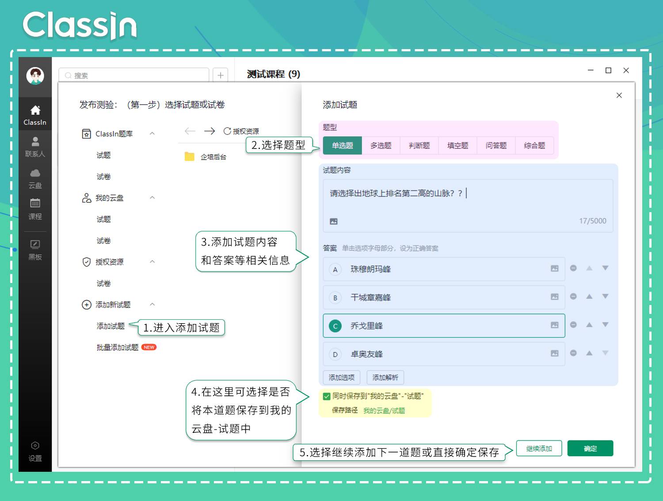Mark option D as correct answer
Viewport: 663px width, 501px height.
[x=335, y=354]
